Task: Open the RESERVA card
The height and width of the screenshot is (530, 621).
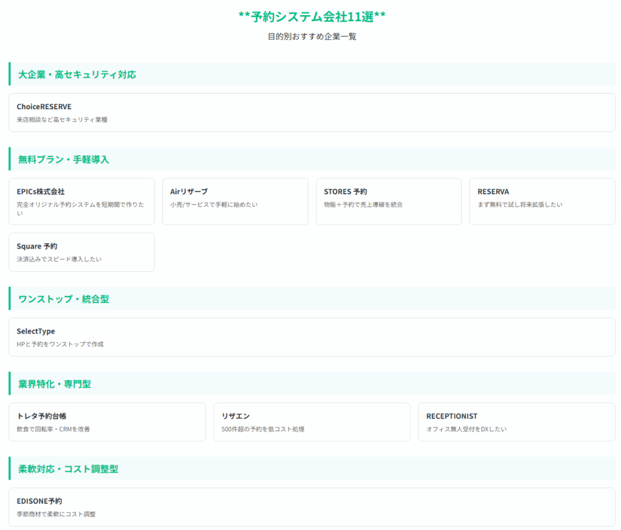Action: pyautogui.click(x=542, y=201)
